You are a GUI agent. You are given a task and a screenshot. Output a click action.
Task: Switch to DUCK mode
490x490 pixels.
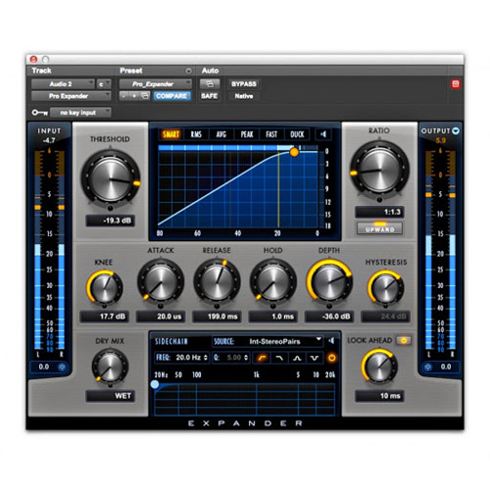297,134
